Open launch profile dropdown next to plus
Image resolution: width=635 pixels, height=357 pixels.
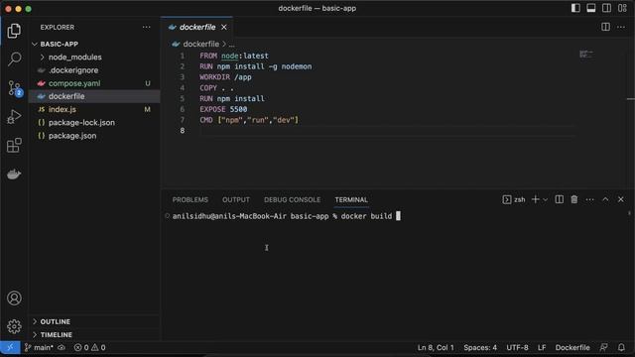coord(545,199)
